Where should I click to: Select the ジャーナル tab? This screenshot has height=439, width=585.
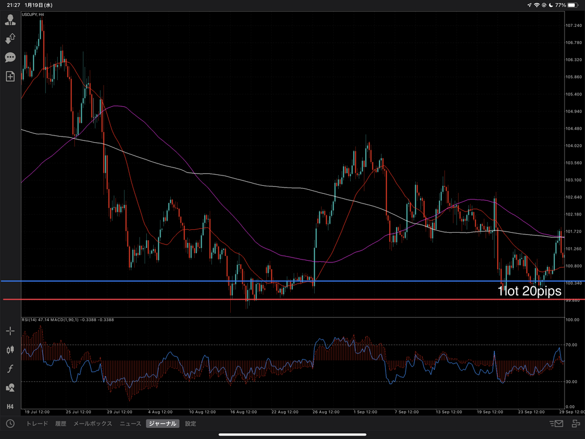click(163, 424)
